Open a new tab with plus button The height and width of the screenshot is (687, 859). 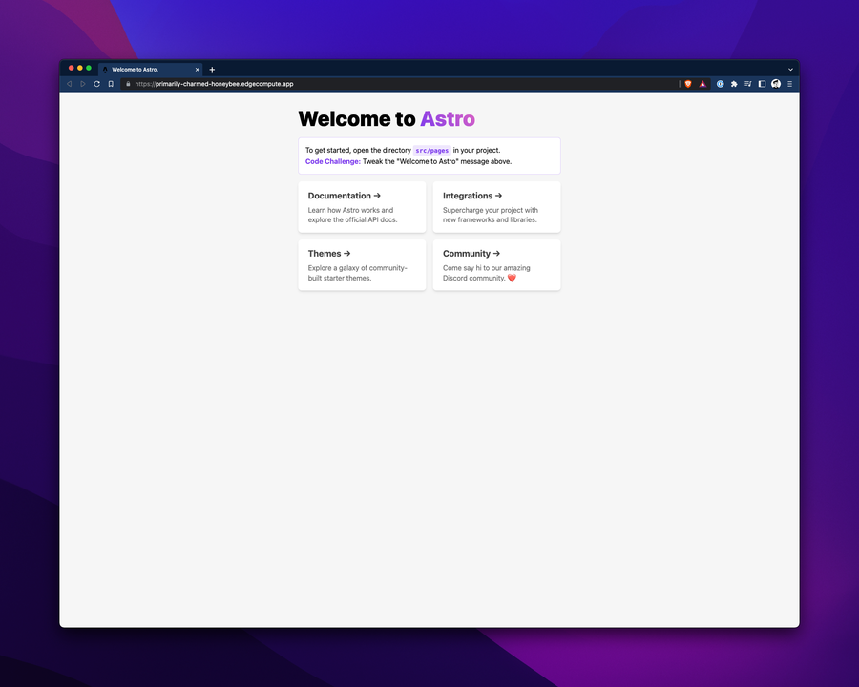coord(212,70)
